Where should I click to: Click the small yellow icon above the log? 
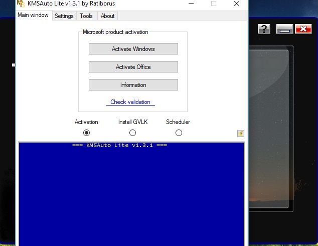pos(241,133)
